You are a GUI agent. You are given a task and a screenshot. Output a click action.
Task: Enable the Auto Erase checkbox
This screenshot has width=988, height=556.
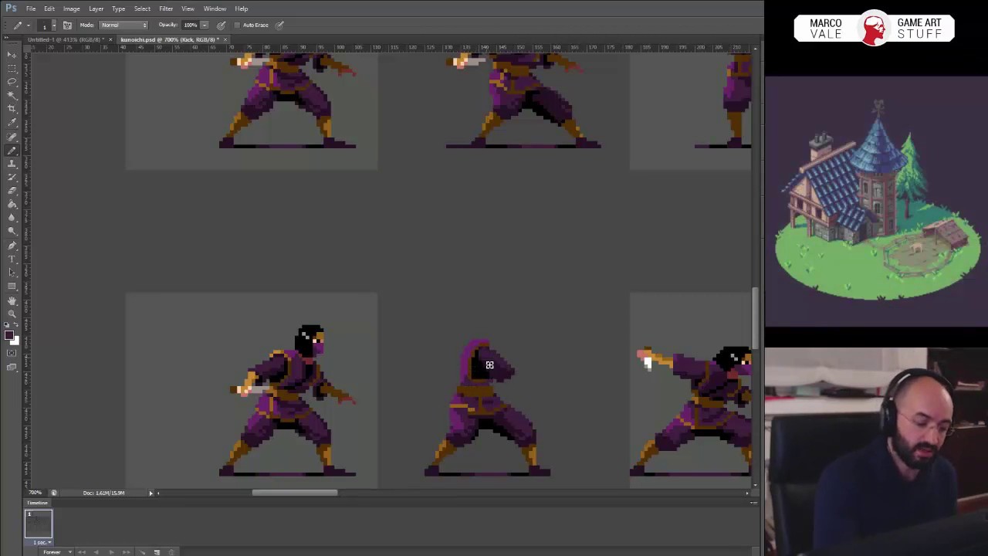click(x=237, y=25)
